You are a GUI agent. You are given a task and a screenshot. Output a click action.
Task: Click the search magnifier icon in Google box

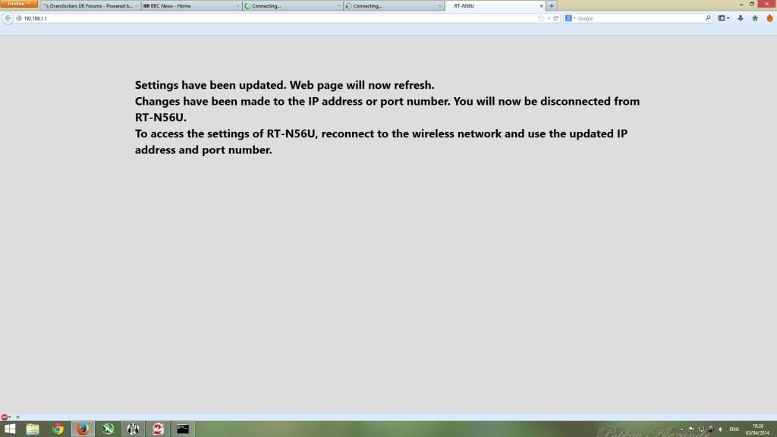tap(708, 18)
